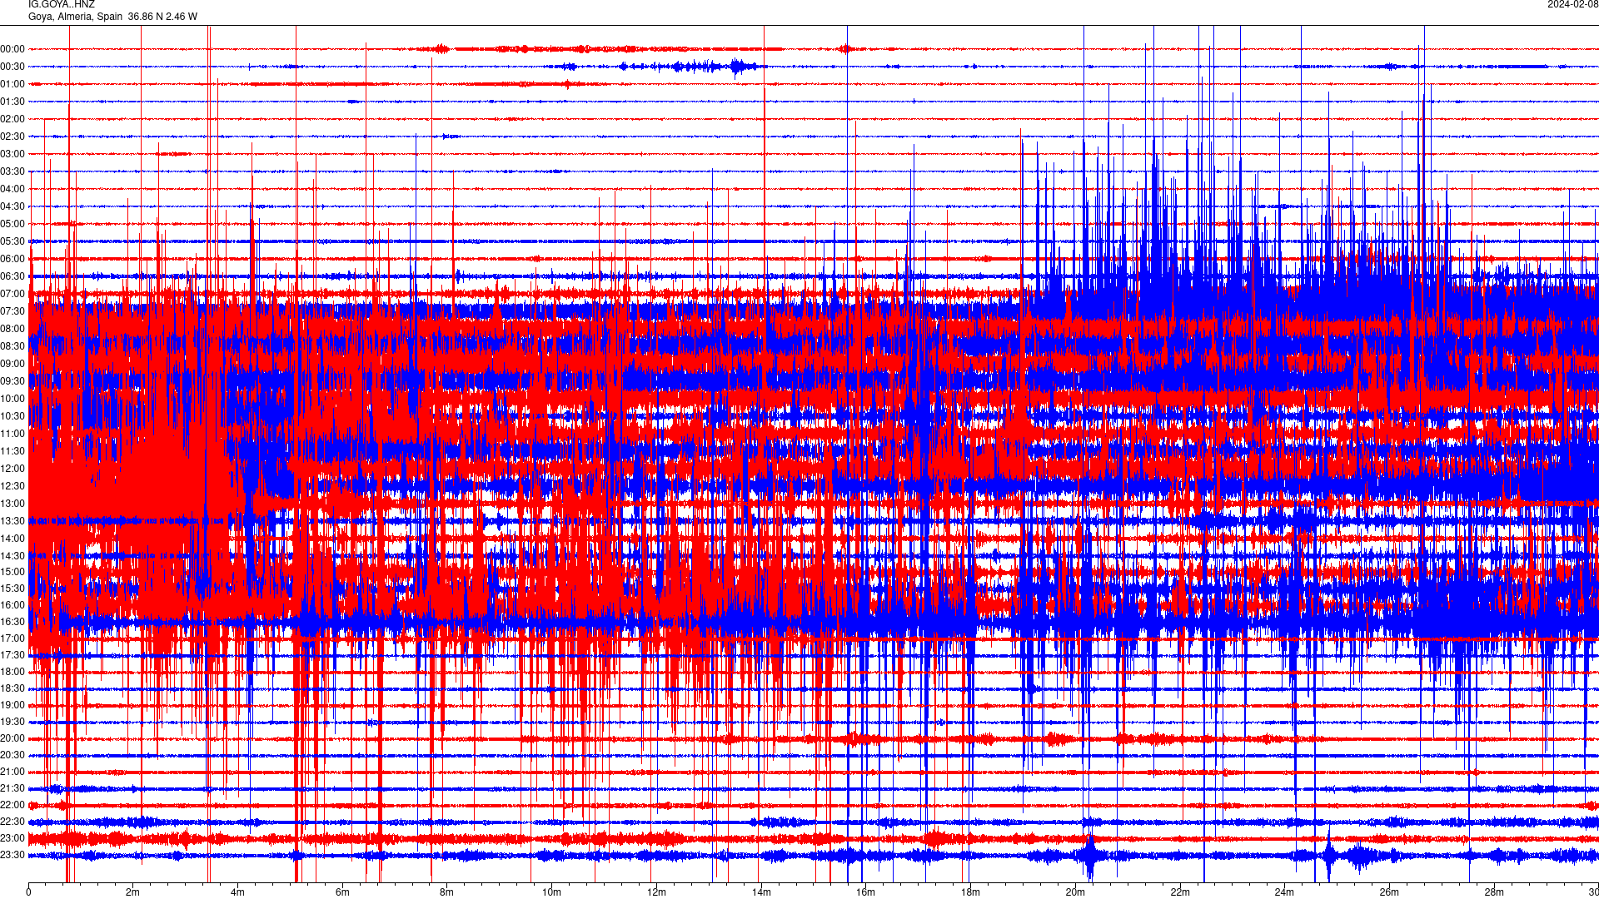
Task: Click the 16m tick on minute axis
Action: (865, 892)
